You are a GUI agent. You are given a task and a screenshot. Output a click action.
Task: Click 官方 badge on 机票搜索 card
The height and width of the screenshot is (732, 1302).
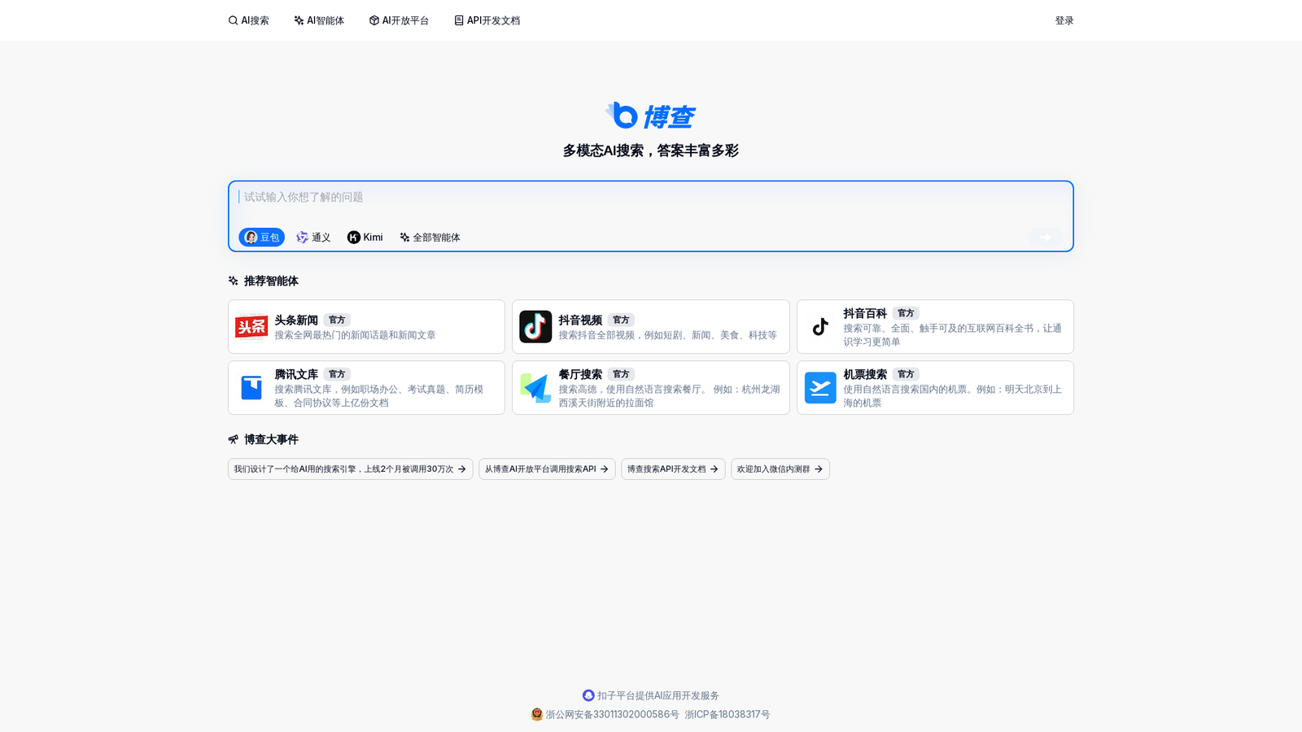pyautogui.click(x=906, y=374)
